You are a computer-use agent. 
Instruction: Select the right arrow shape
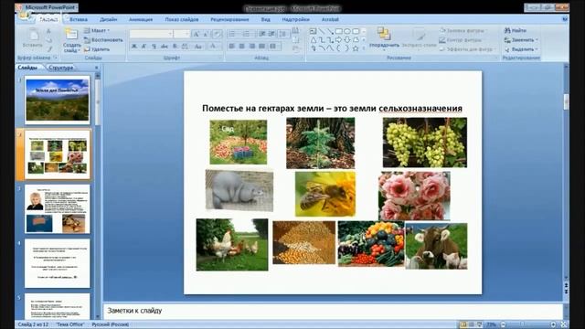point(339,40)
